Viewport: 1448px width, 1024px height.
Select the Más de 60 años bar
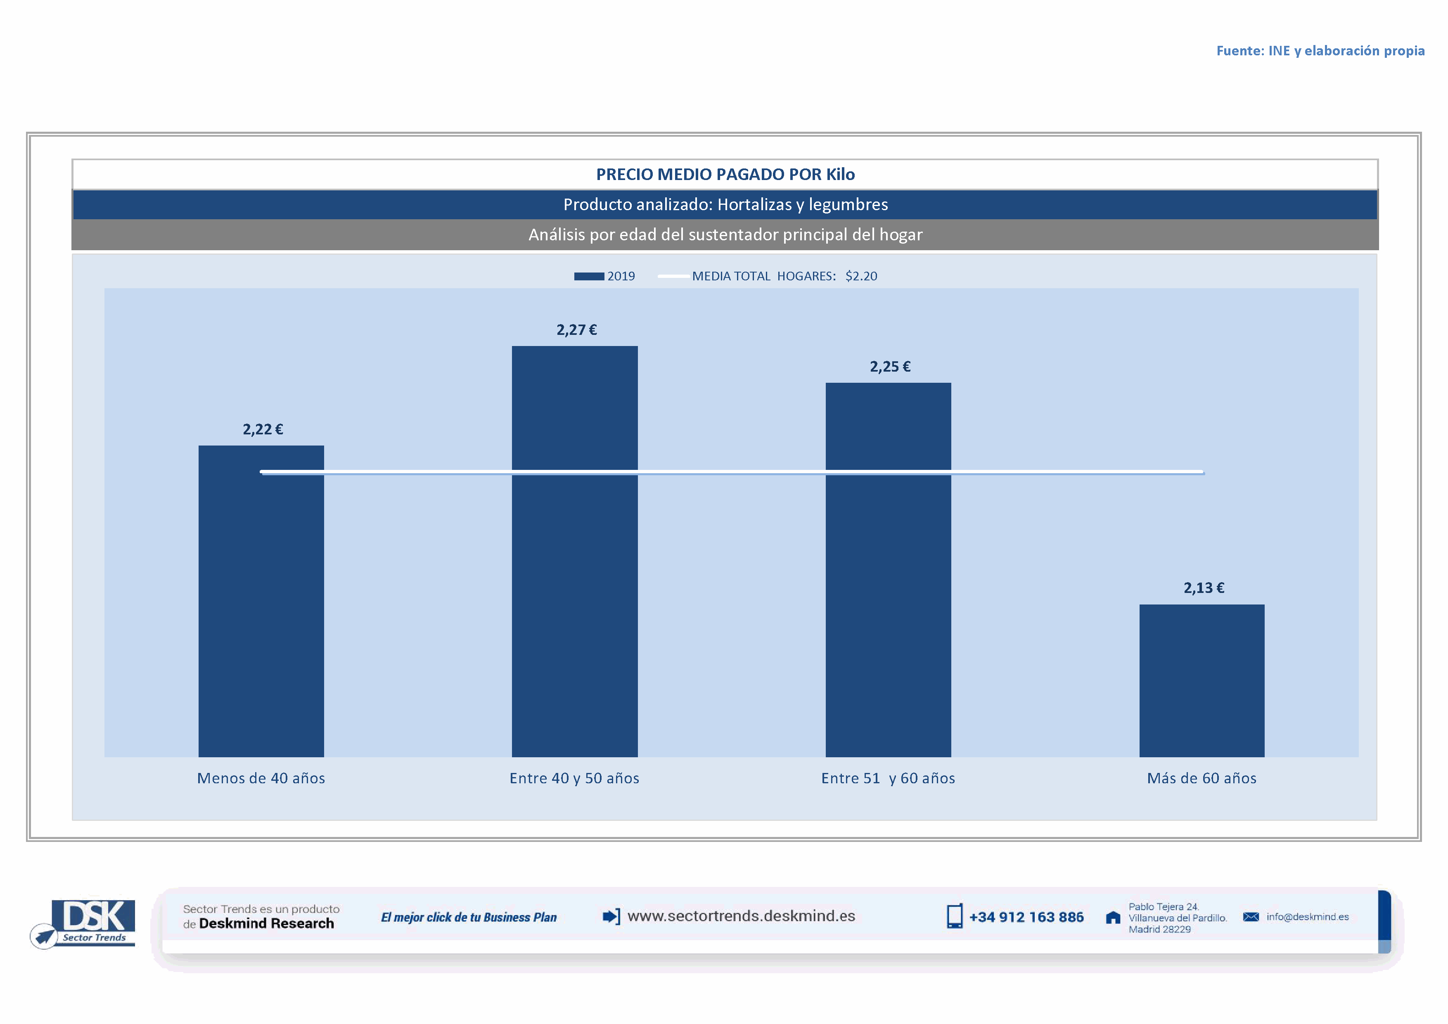click(1202, 681)
